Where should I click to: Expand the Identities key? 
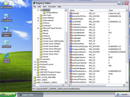pyautogui.click(x=35, y=62)
